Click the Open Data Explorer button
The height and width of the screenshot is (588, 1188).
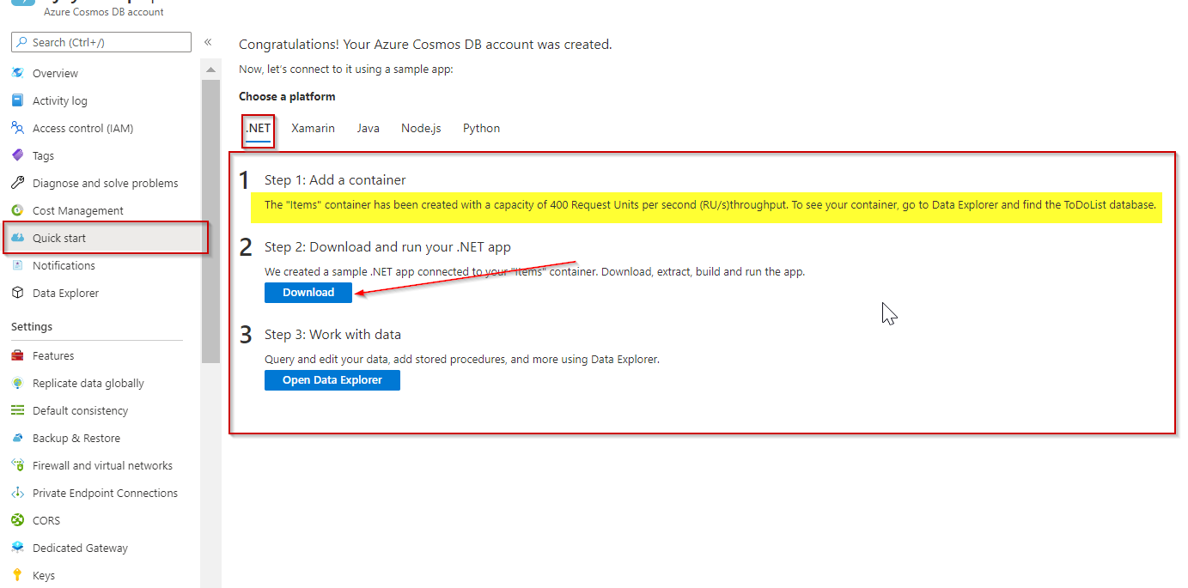point(332,380)
